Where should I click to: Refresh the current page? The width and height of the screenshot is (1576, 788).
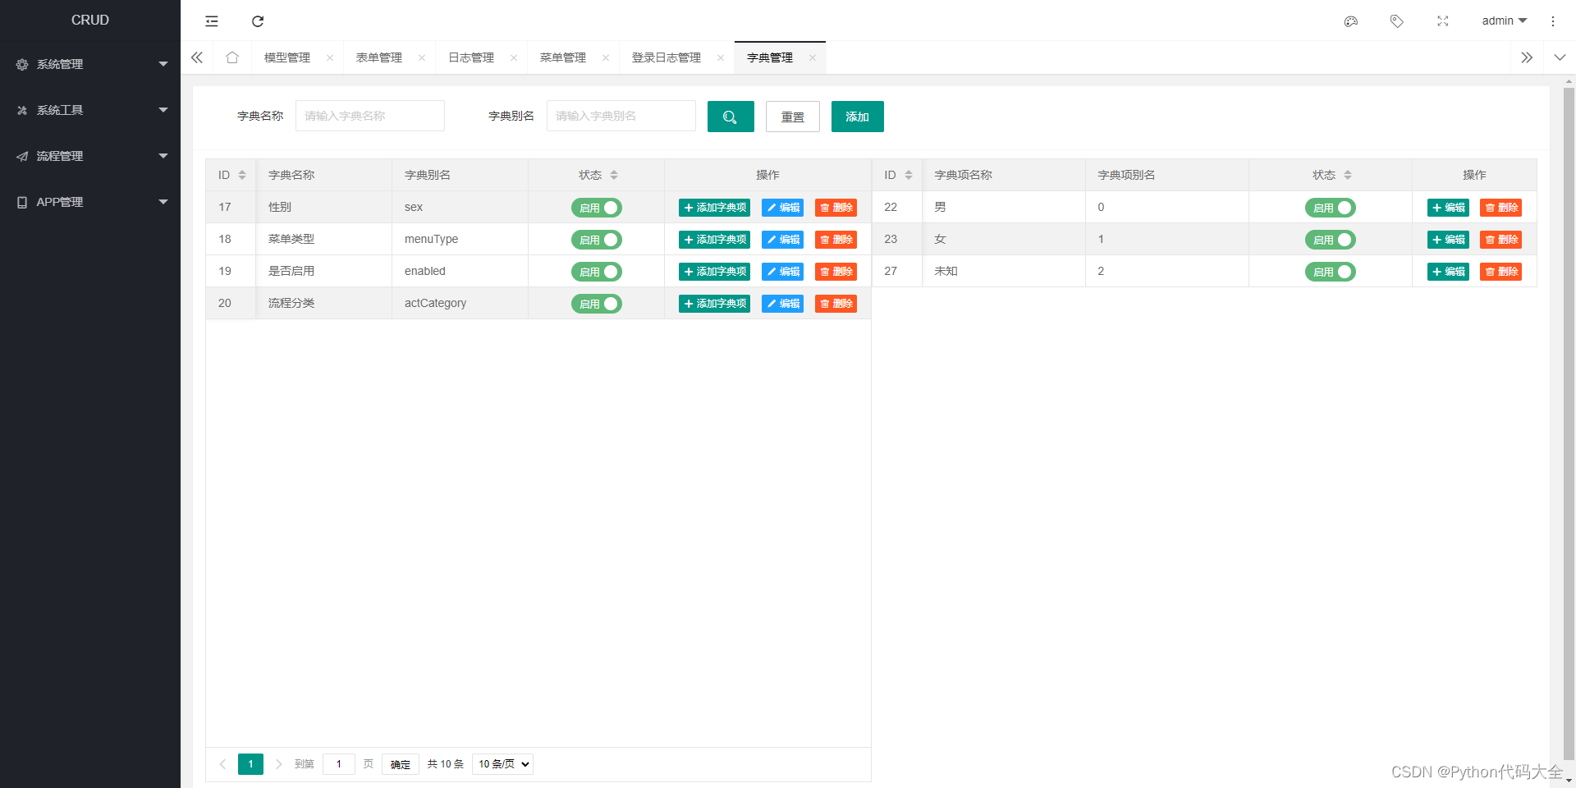tap(257, 21)
